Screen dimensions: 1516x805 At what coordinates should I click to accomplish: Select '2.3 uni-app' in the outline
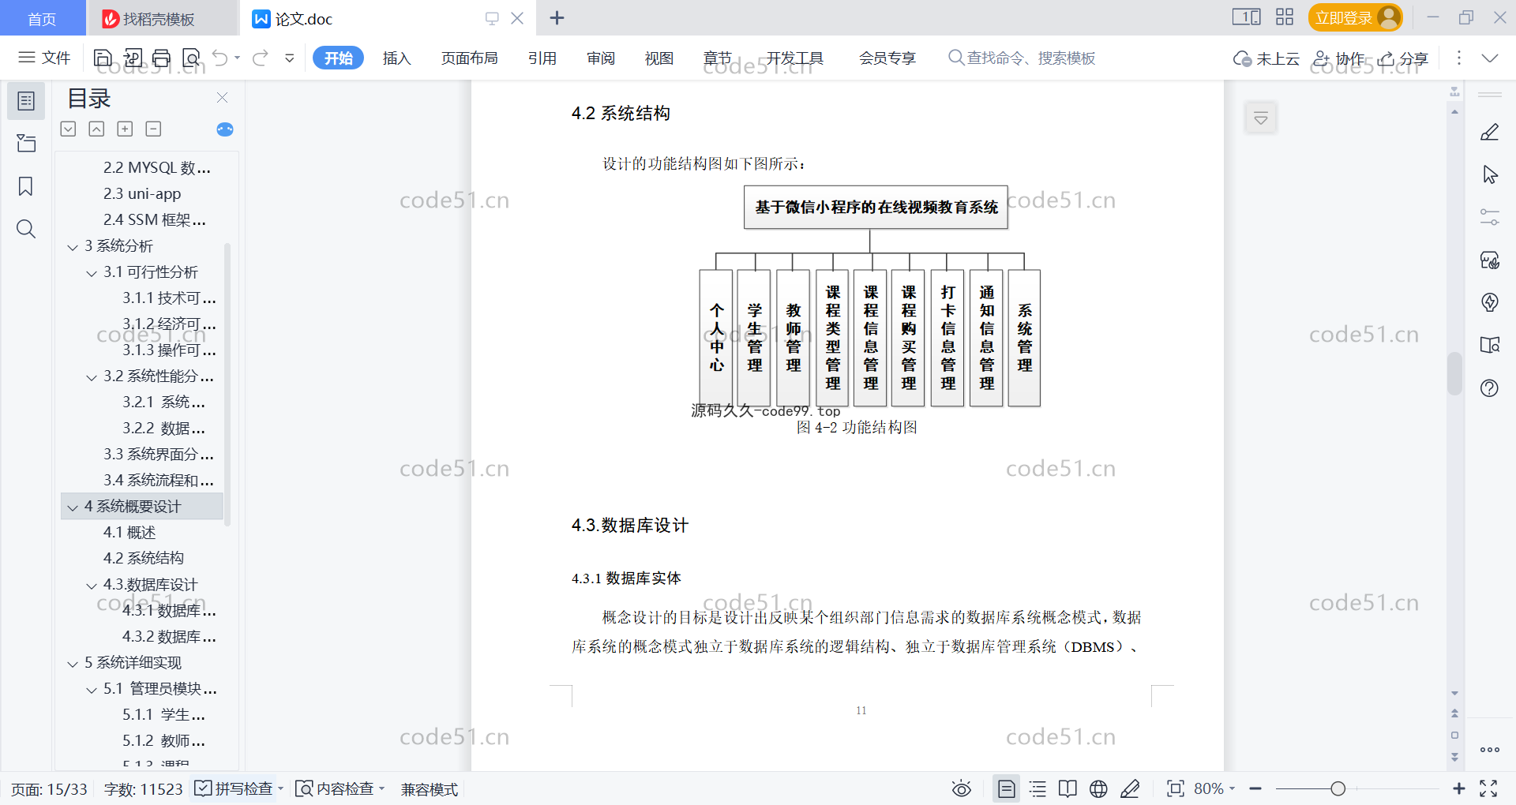pos(142,193)
